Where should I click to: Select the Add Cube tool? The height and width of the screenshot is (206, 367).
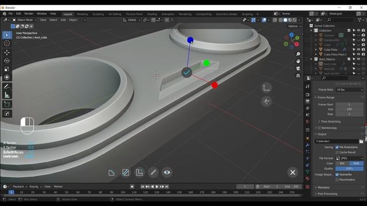7,104
